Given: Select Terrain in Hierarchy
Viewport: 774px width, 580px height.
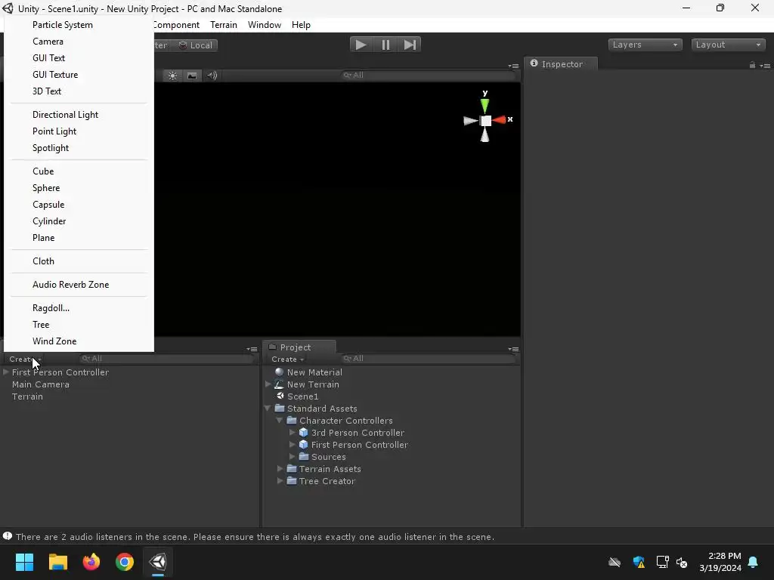Looking at the screenshot, I should point(27,396).
